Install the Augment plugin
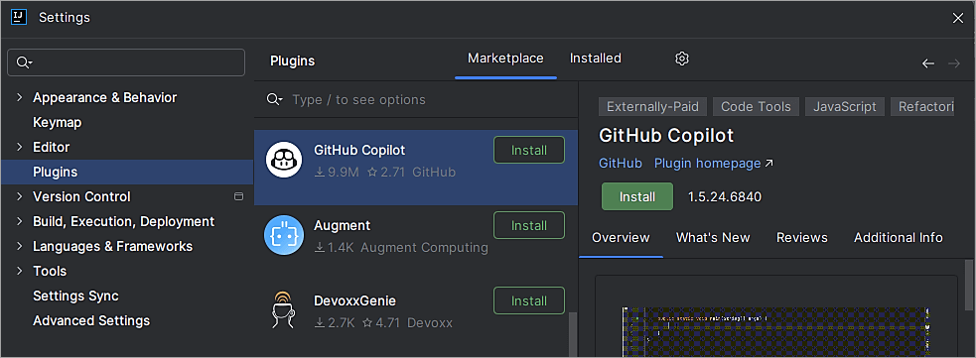Screen dimensions: 976x358 (529, 226)
